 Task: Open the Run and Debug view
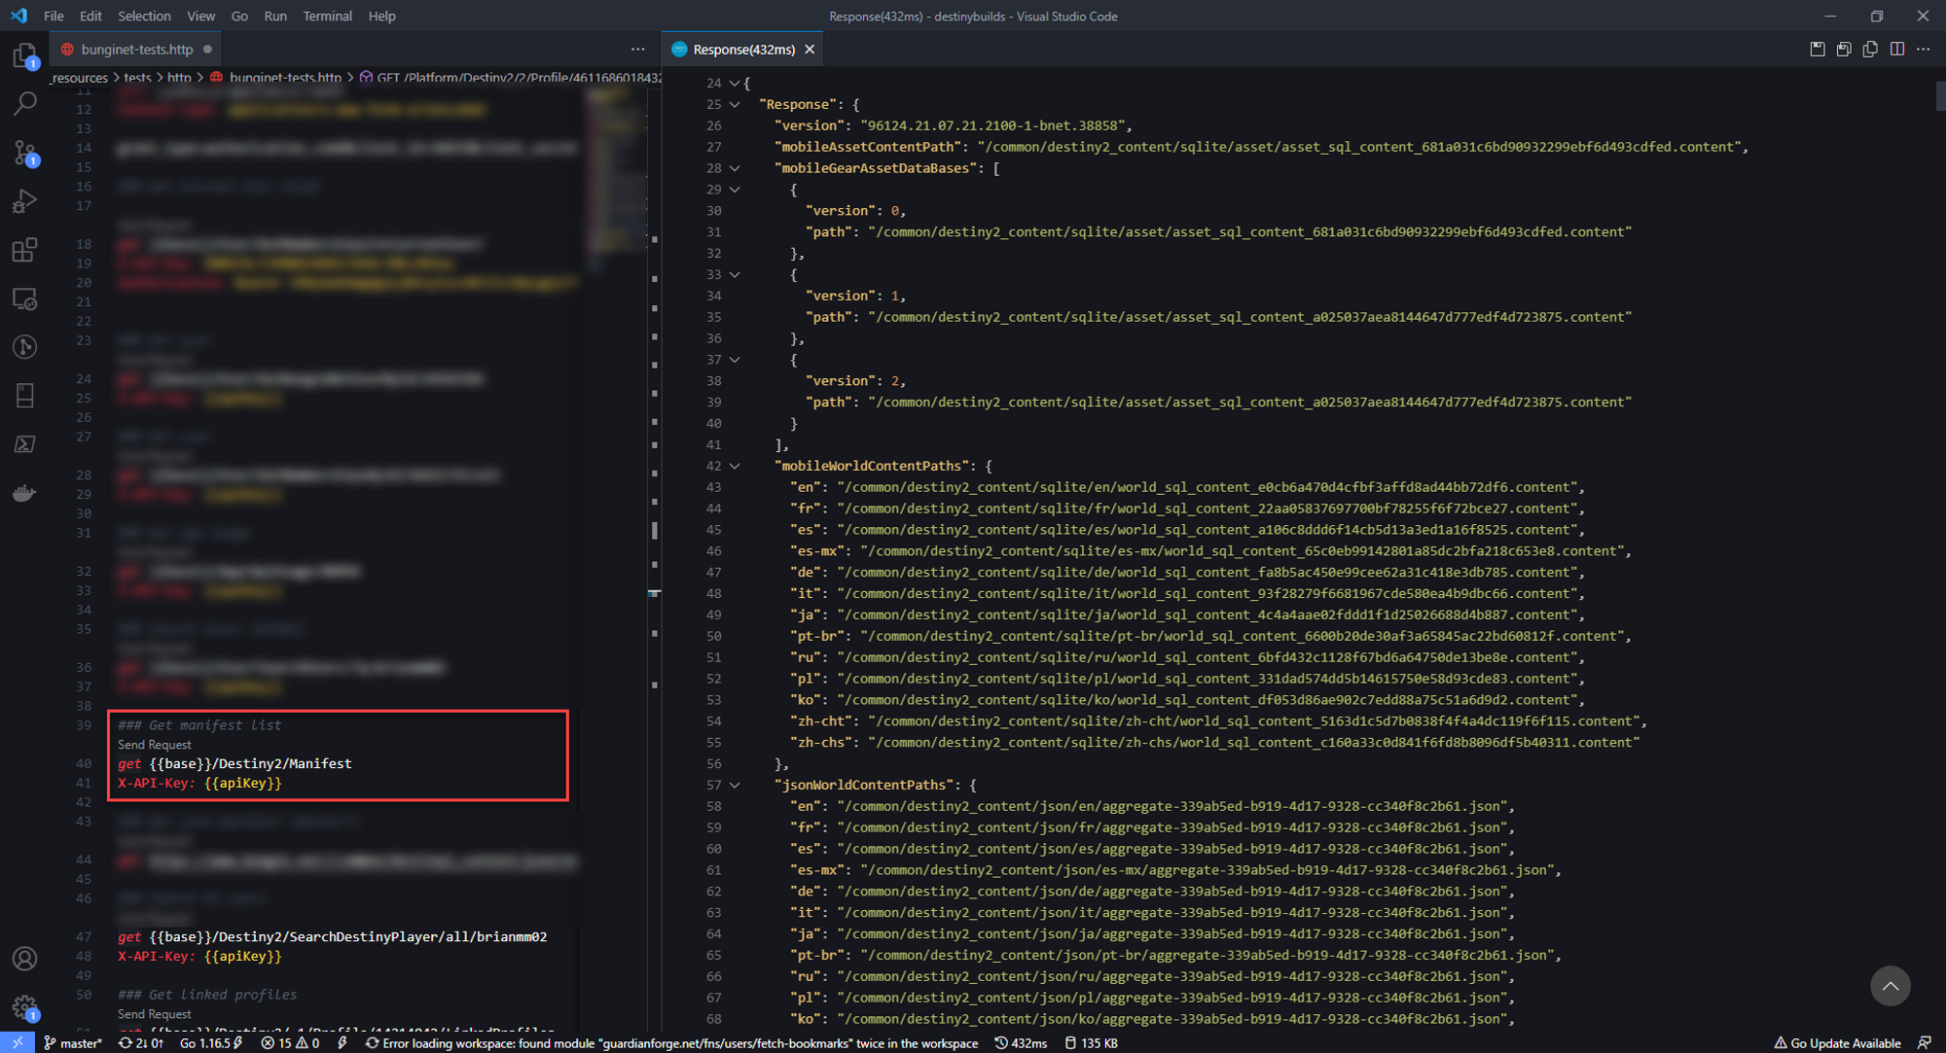click(25, 200)
